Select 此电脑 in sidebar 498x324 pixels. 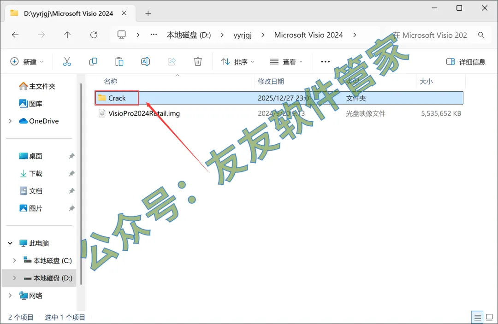click(34, 243)
